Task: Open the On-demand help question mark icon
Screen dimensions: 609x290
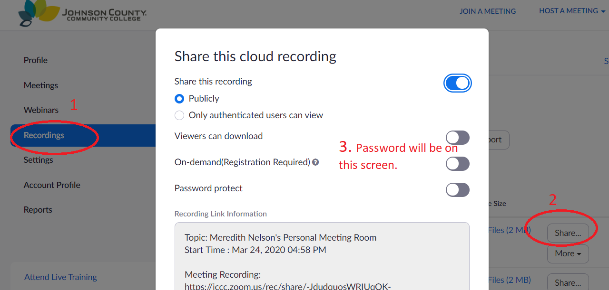Action: coord(315,162)
